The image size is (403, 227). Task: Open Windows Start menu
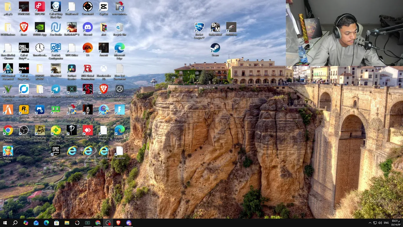pyautogui.click(x=5, y=223)
